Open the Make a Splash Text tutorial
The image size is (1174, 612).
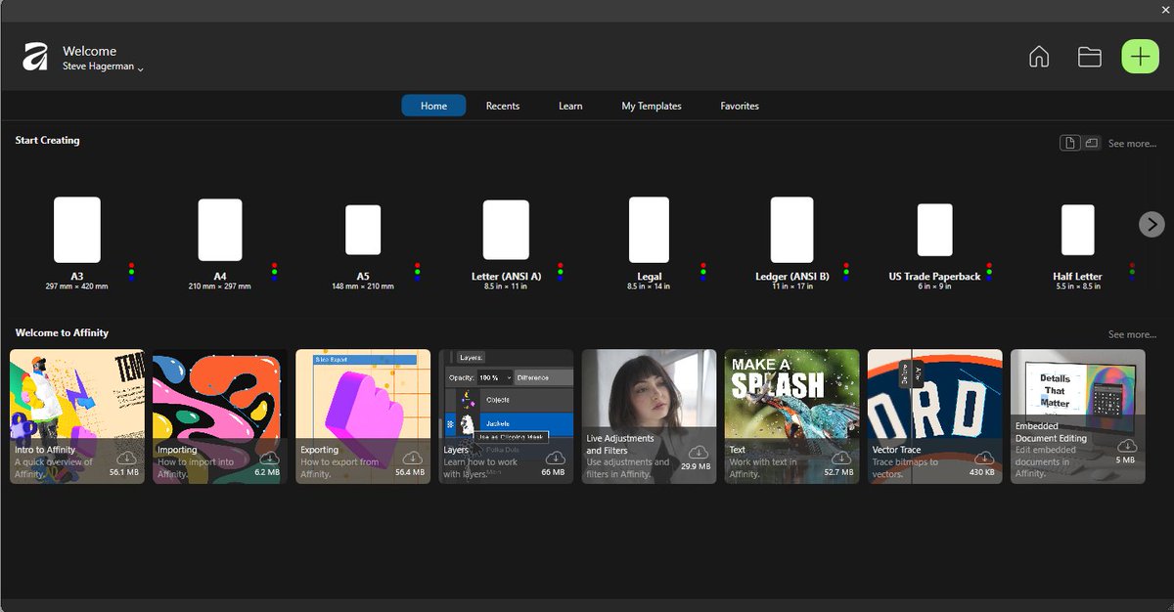792,416
